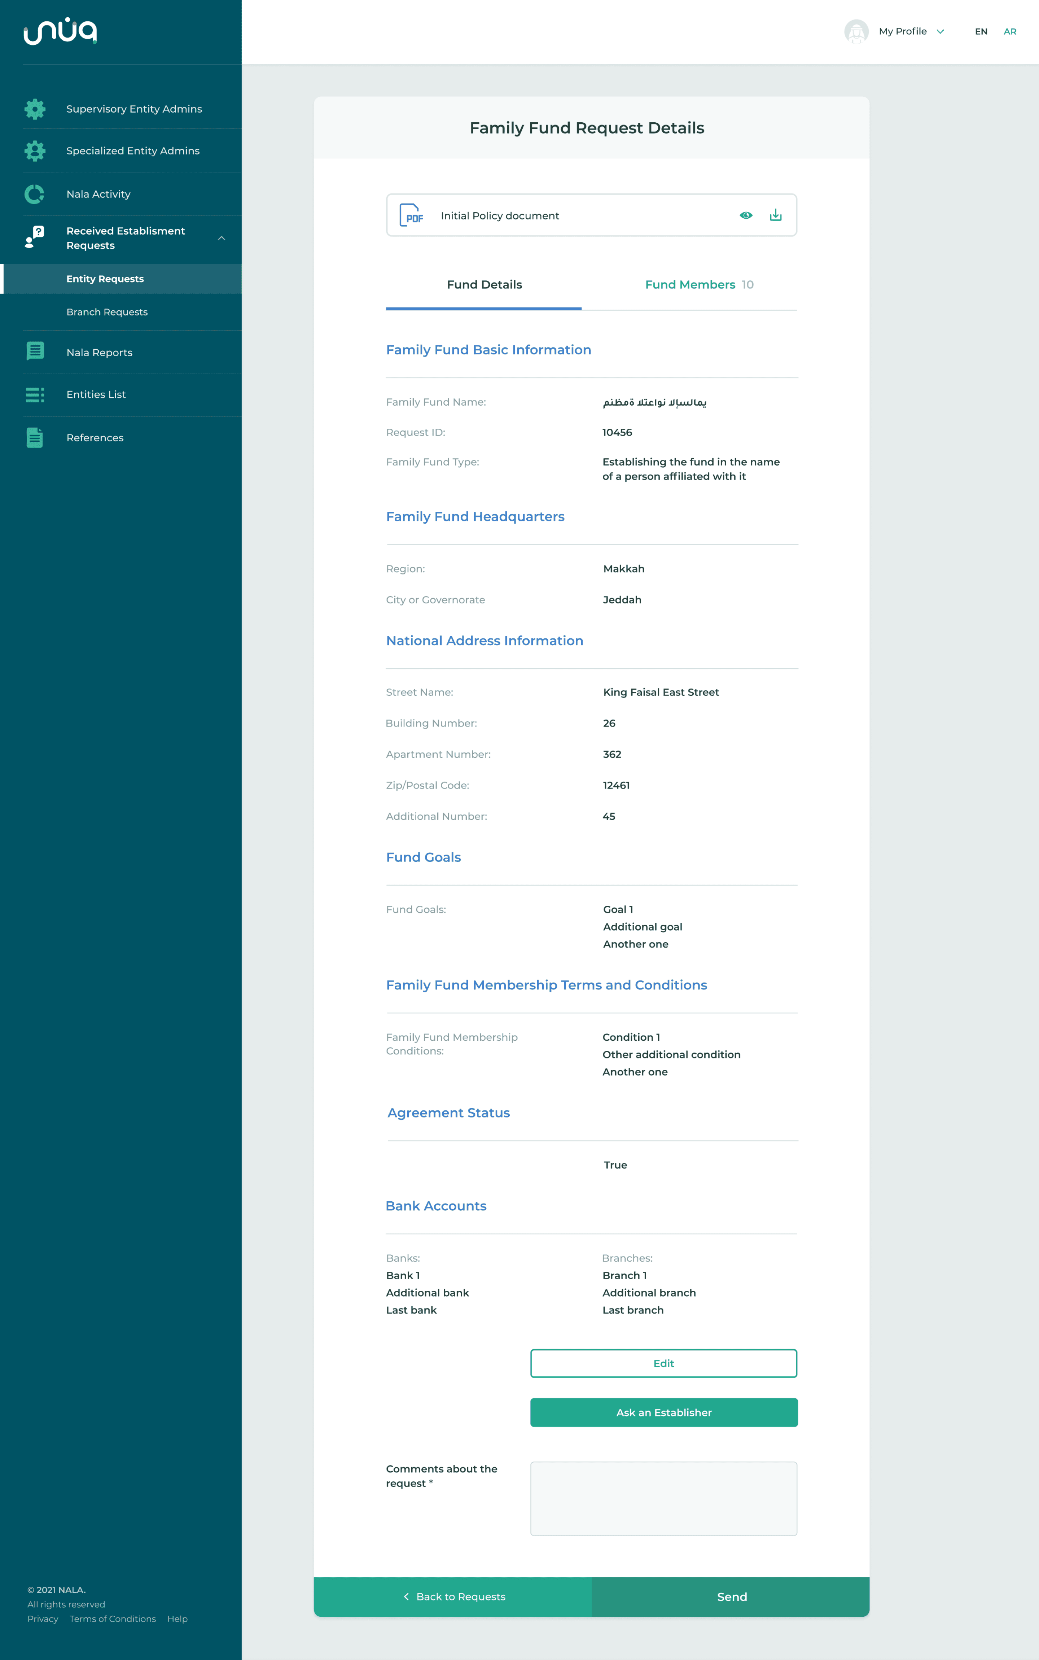This screenshot has width=1039, height=1660.
Task: Download the Initial Policy document
Action: (775, 215)
